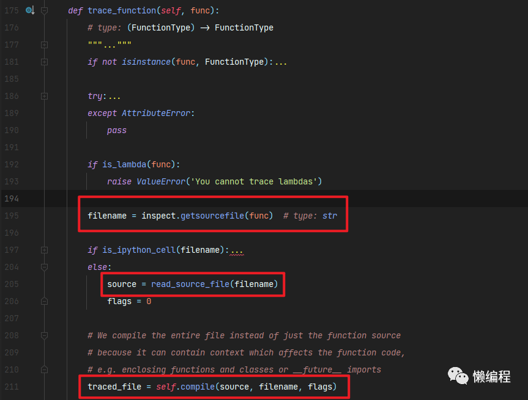The height and width of the screenshot is (400, 528).
Task: Click the fold end marker on line 206
Action: [x=44, y=301]
